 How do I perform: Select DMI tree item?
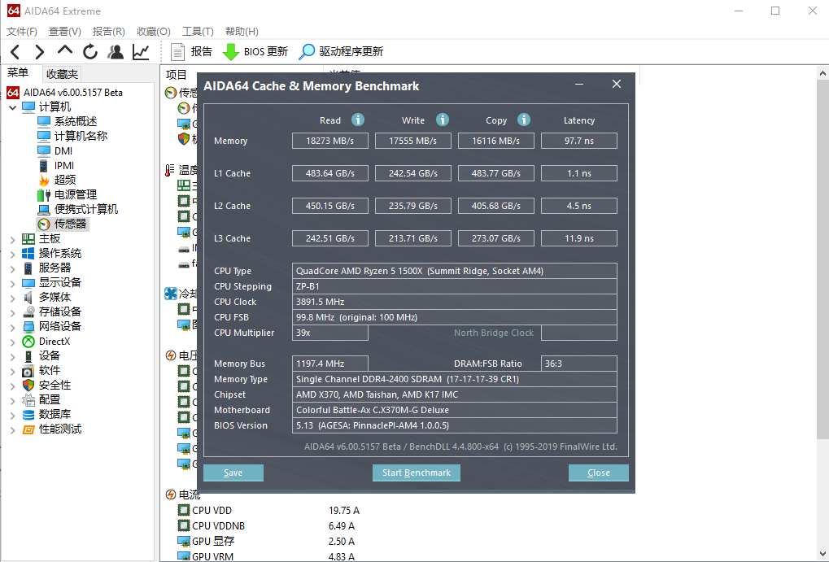pyautogui.click(x=55, y=150)
